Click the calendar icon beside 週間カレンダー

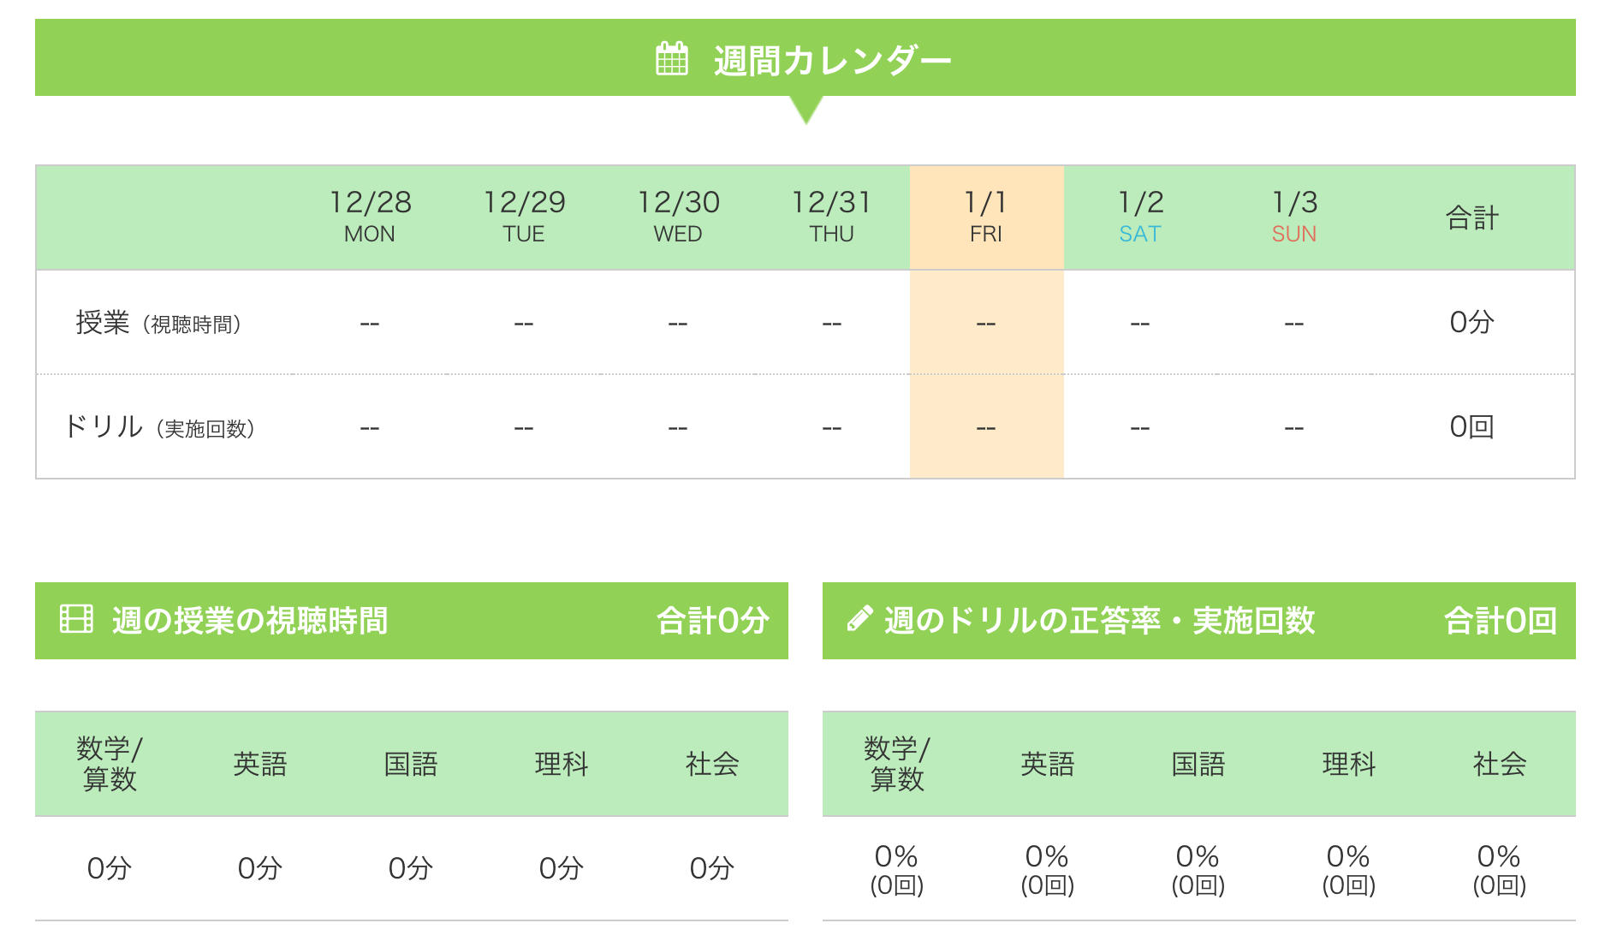[671, 59]
